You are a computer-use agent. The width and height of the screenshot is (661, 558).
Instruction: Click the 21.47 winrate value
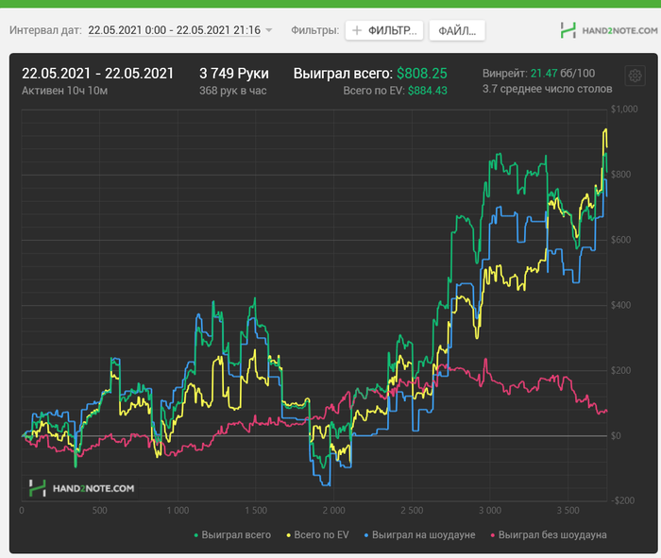[544, 74]
